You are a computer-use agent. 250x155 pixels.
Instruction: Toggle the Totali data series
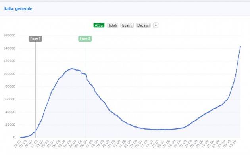113,25
